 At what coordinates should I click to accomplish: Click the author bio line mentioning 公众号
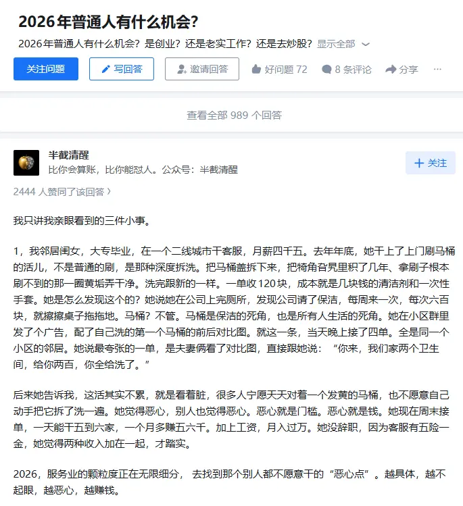143,170
